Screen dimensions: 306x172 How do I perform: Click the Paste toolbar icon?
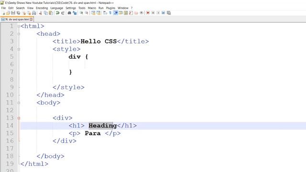click(x=51, y=13)
